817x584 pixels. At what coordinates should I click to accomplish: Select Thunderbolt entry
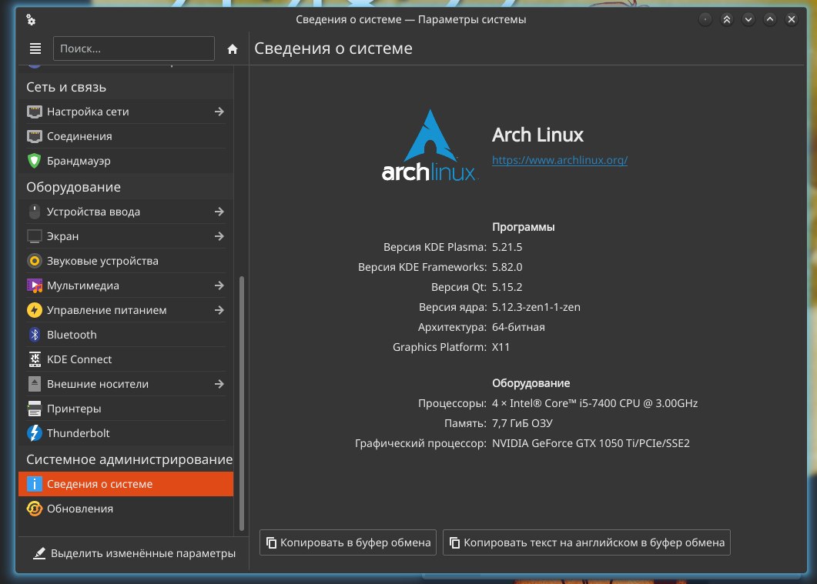click(x=126, y=433)
